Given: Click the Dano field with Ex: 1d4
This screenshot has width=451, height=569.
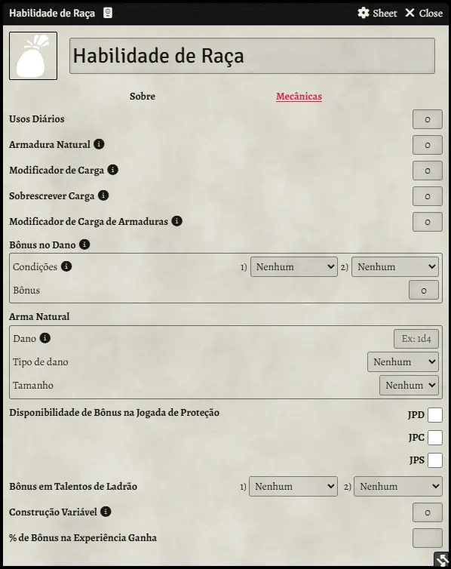Looking at the screenshot, I should 416,339.
